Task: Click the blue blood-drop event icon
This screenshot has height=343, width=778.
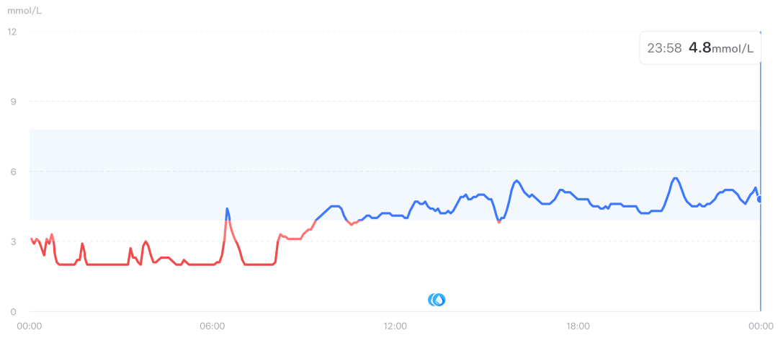Action: click(437, 299)
